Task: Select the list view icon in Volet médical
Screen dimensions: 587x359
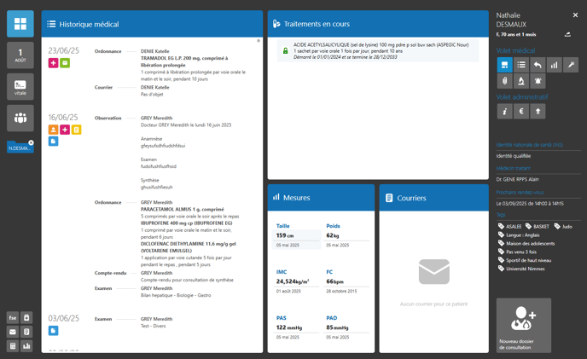Action: coord(521,65)
